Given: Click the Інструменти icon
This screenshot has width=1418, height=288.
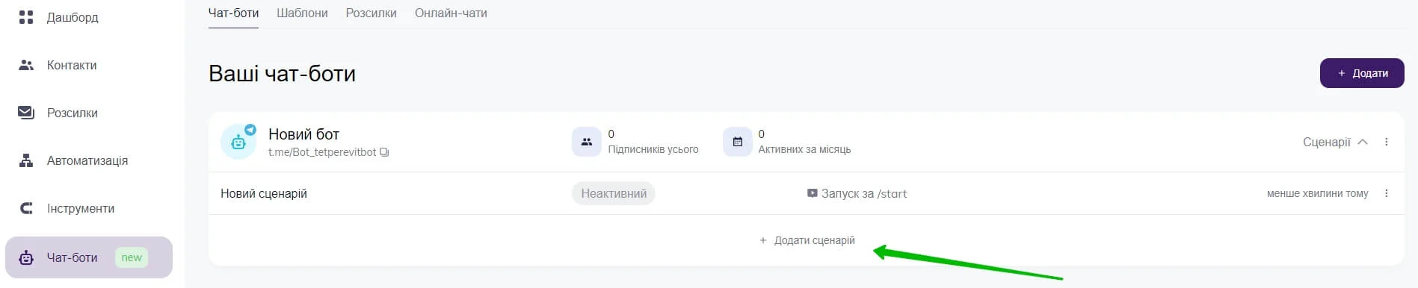Looking at the screenshot, I should click(x=26, y=208).
